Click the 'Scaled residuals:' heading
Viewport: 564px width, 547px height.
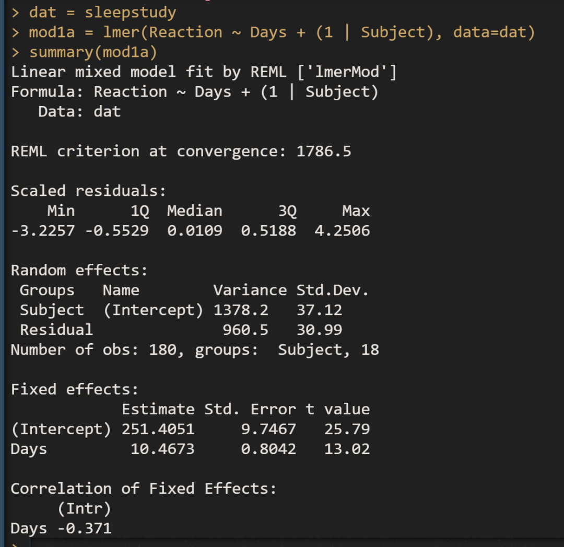tap(88, 191)
